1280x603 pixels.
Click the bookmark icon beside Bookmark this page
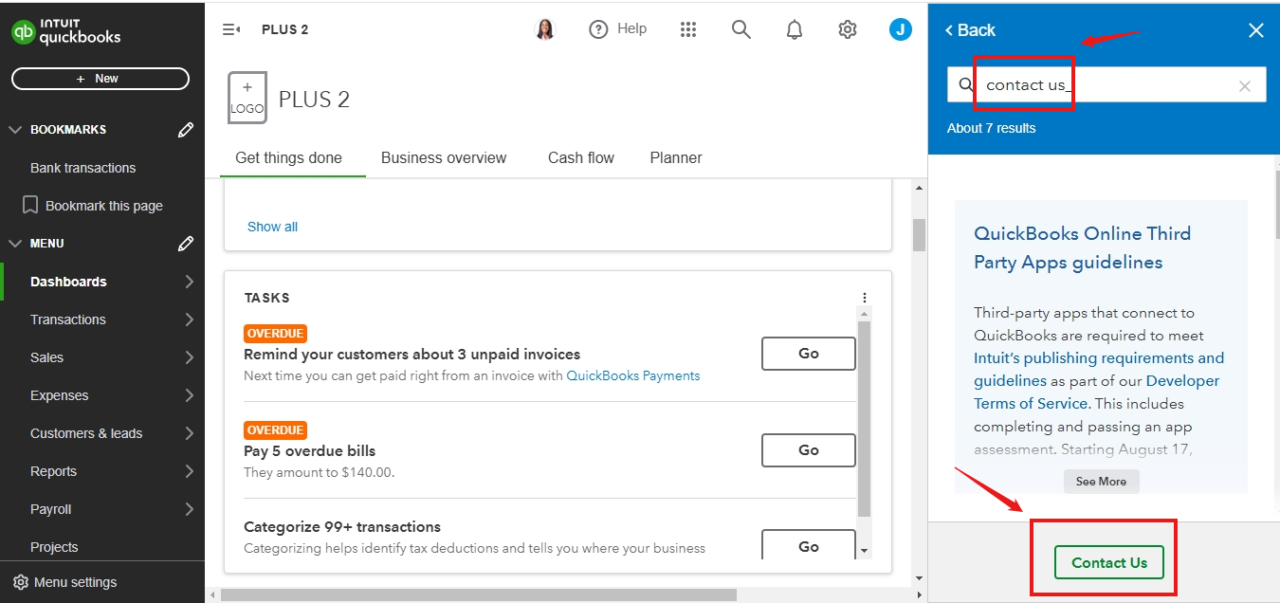(x=30, y=206)
